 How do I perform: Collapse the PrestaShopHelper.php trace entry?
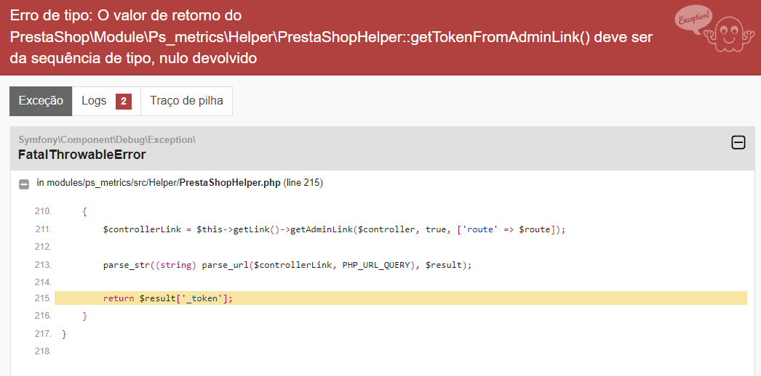click(x=24, y=184)
